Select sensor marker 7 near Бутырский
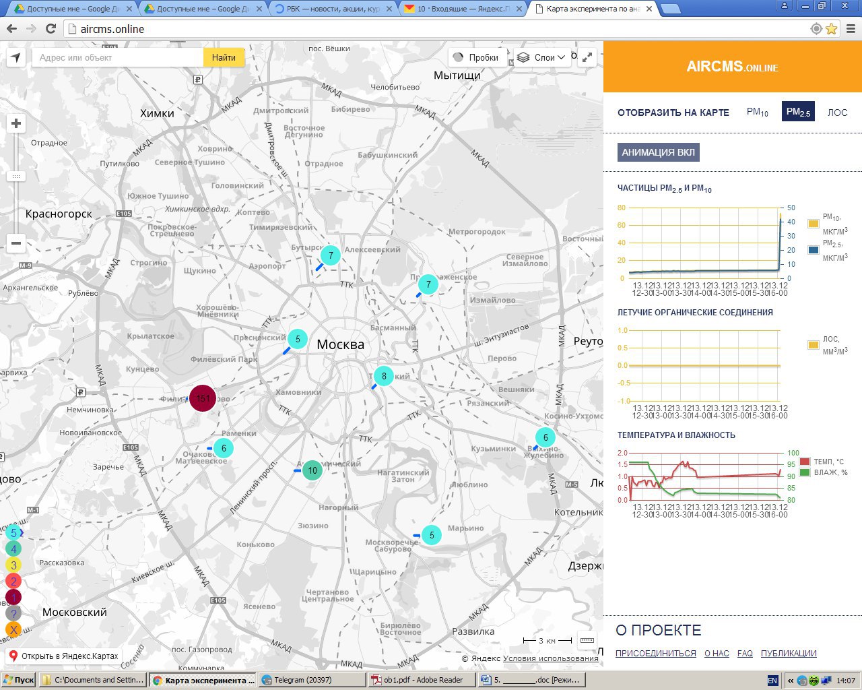862x690 pixels. pyautogui.click(x=331, y=255)
